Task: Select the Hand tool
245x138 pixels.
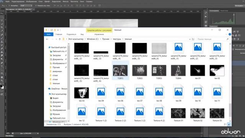Action: 2,77
